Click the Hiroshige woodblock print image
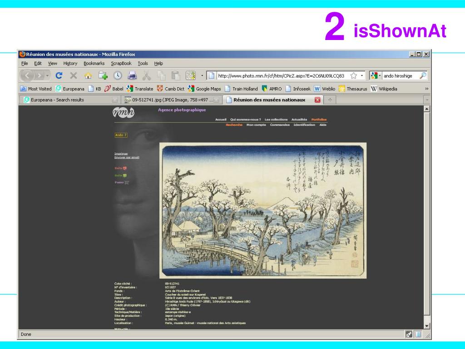 coord(263,211)
